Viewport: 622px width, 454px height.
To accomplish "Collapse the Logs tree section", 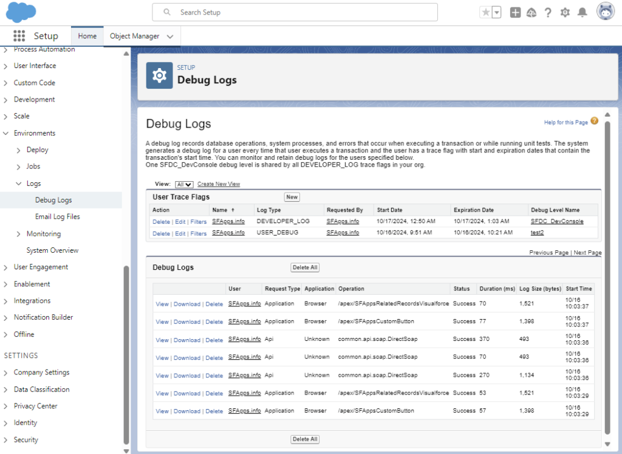I will point(18,184).
